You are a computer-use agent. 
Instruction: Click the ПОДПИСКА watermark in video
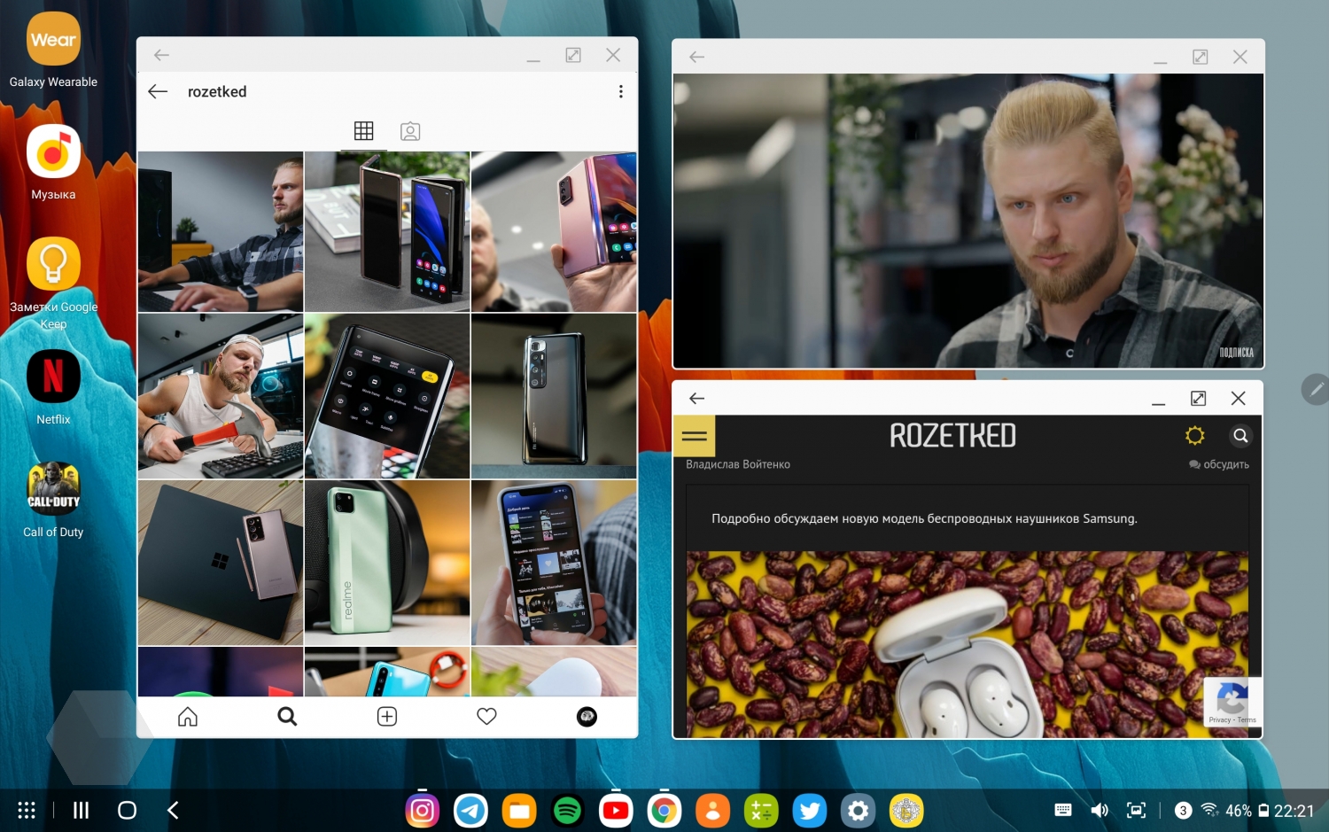1236,353
